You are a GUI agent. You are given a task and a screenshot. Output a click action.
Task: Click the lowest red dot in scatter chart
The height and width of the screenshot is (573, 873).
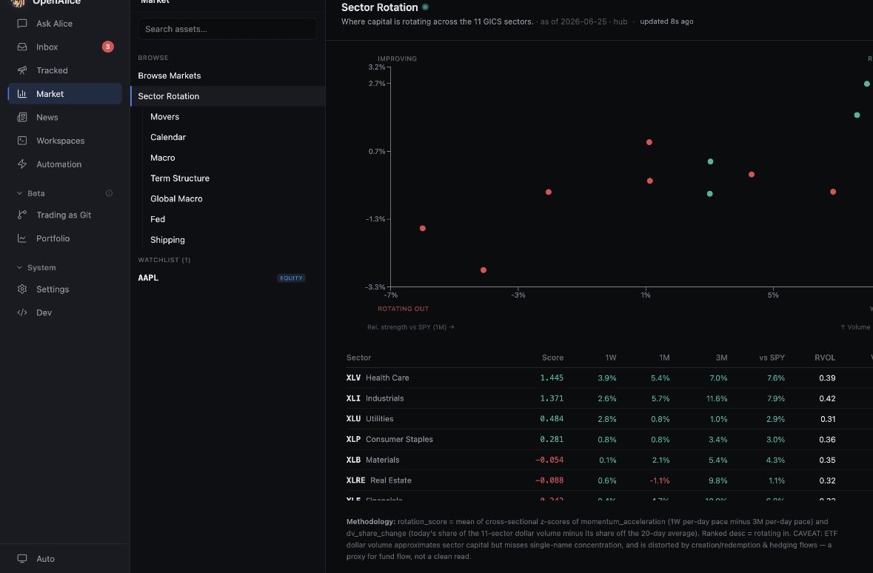coord(484,270)
